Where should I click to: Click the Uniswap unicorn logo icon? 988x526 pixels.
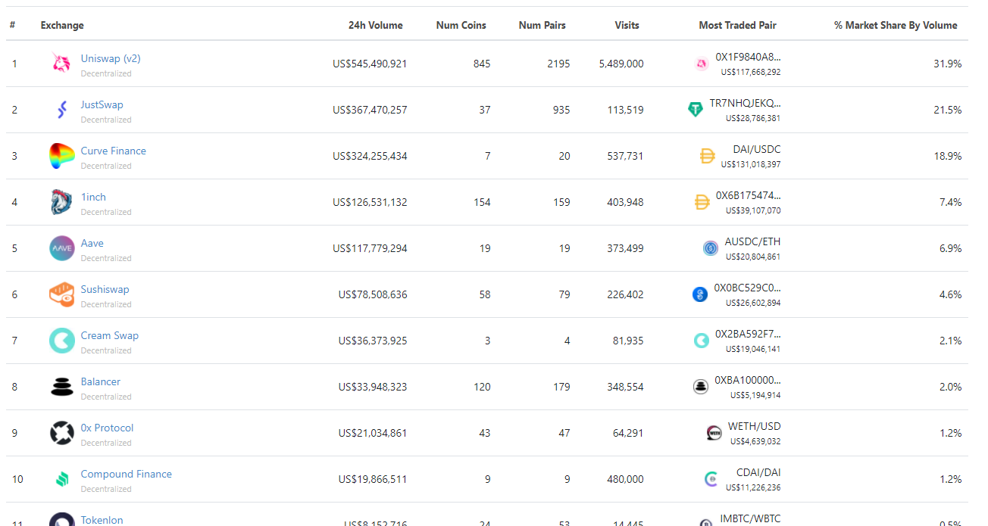click(x=61, y=64)
